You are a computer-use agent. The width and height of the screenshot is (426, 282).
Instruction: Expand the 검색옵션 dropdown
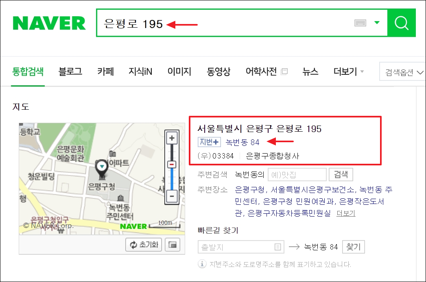coord(403,72)
